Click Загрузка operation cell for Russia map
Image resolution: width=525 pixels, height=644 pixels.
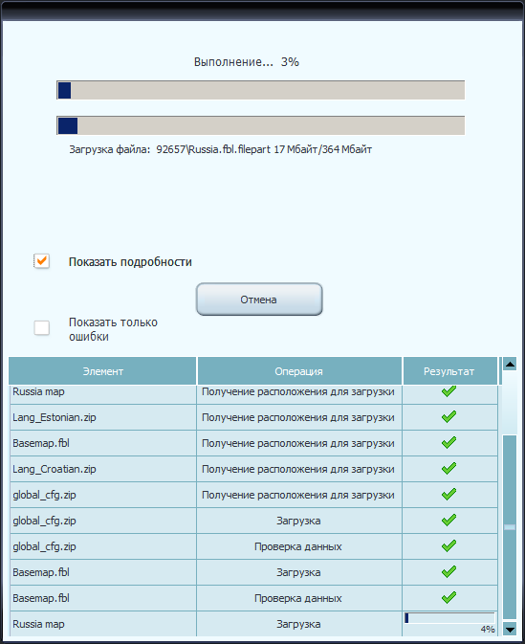298,624
